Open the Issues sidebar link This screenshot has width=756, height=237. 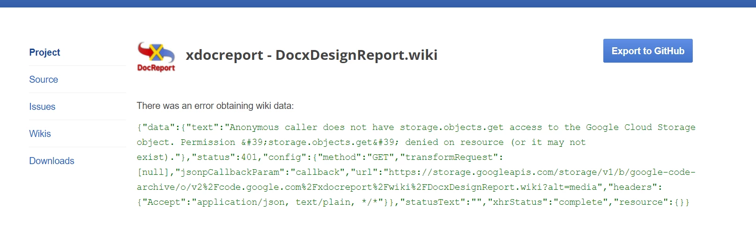pos(42,107)
